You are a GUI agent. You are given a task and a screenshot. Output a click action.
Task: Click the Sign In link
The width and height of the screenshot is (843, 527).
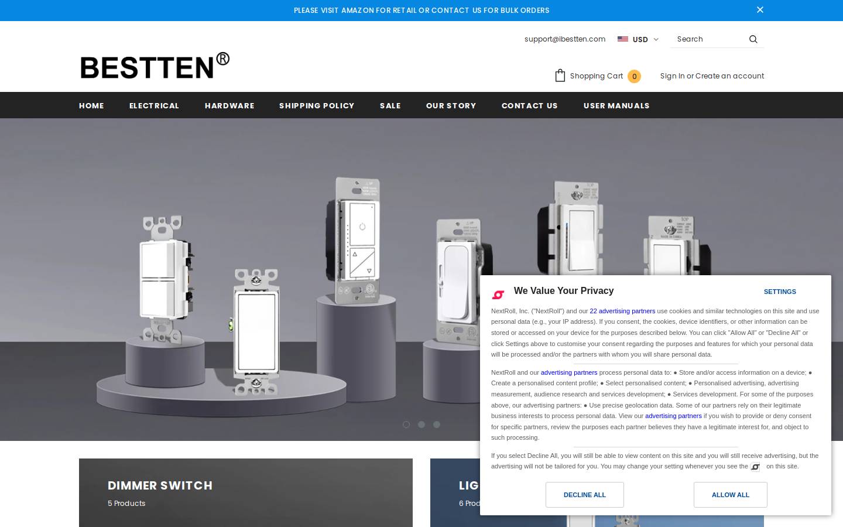click(672, 76)
